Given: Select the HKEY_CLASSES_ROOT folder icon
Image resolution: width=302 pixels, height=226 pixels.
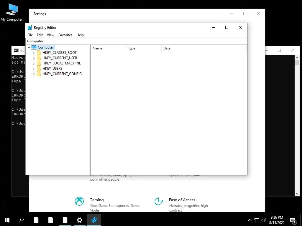Looking at the screenshot, I should point(39,53).
